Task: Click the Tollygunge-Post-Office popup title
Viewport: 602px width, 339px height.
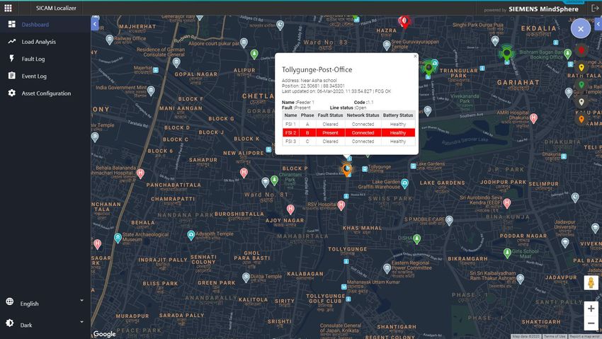Action: coord(317,70)
